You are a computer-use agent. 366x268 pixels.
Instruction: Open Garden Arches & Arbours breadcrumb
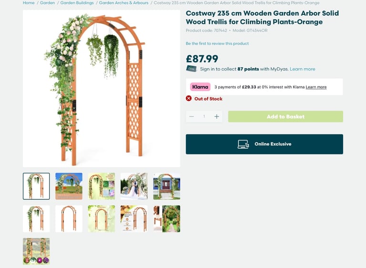point(124,3)
